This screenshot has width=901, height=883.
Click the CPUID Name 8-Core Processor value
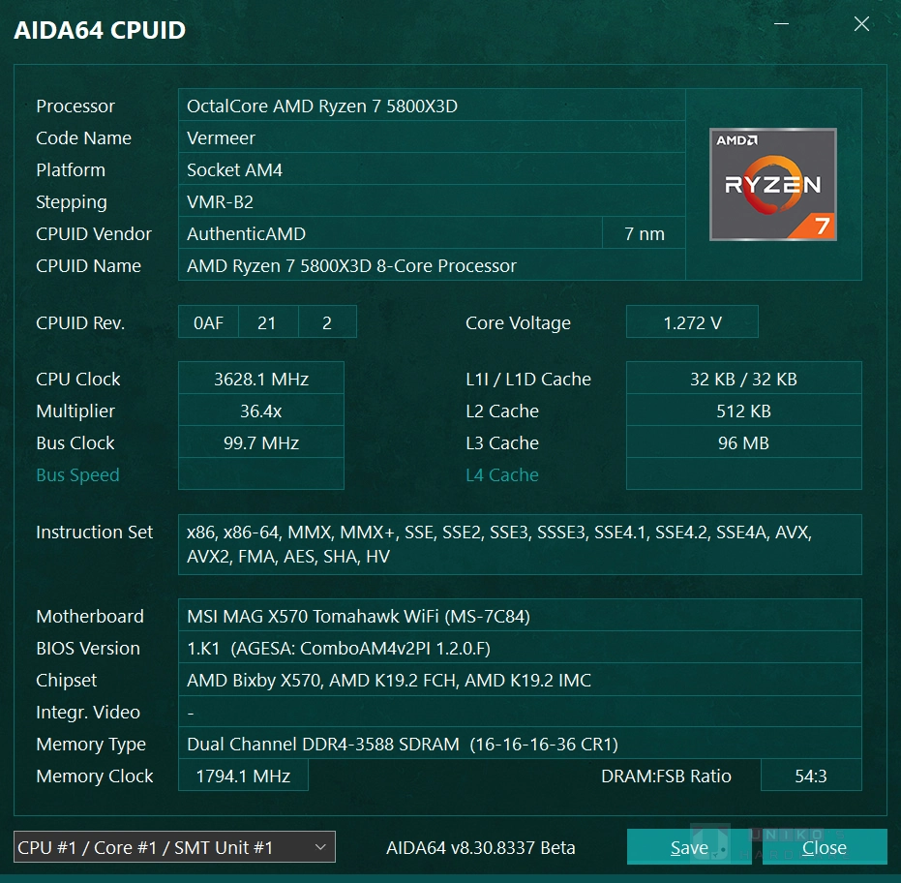[x=432, y=265]
